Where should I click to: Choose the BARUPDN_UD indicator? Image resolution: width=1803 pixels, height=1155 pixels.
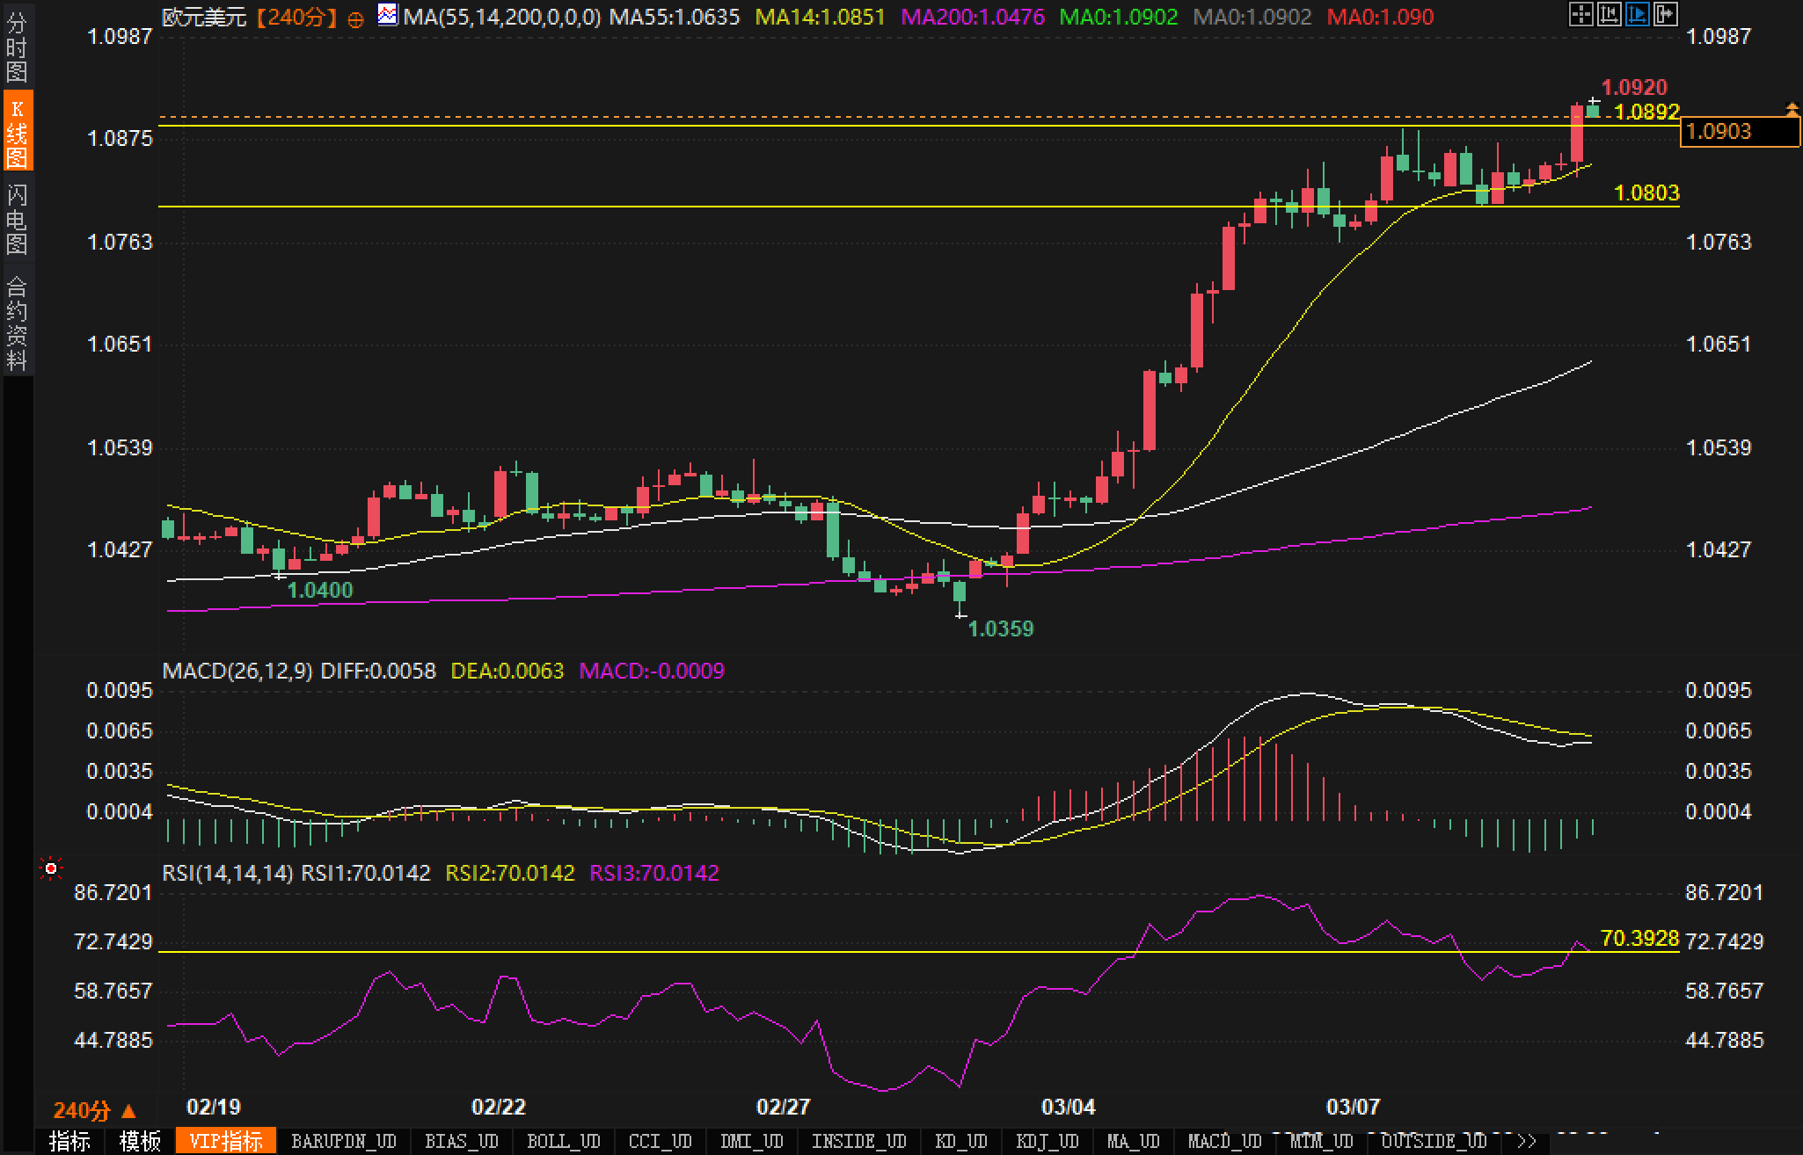click(344, 1142)
